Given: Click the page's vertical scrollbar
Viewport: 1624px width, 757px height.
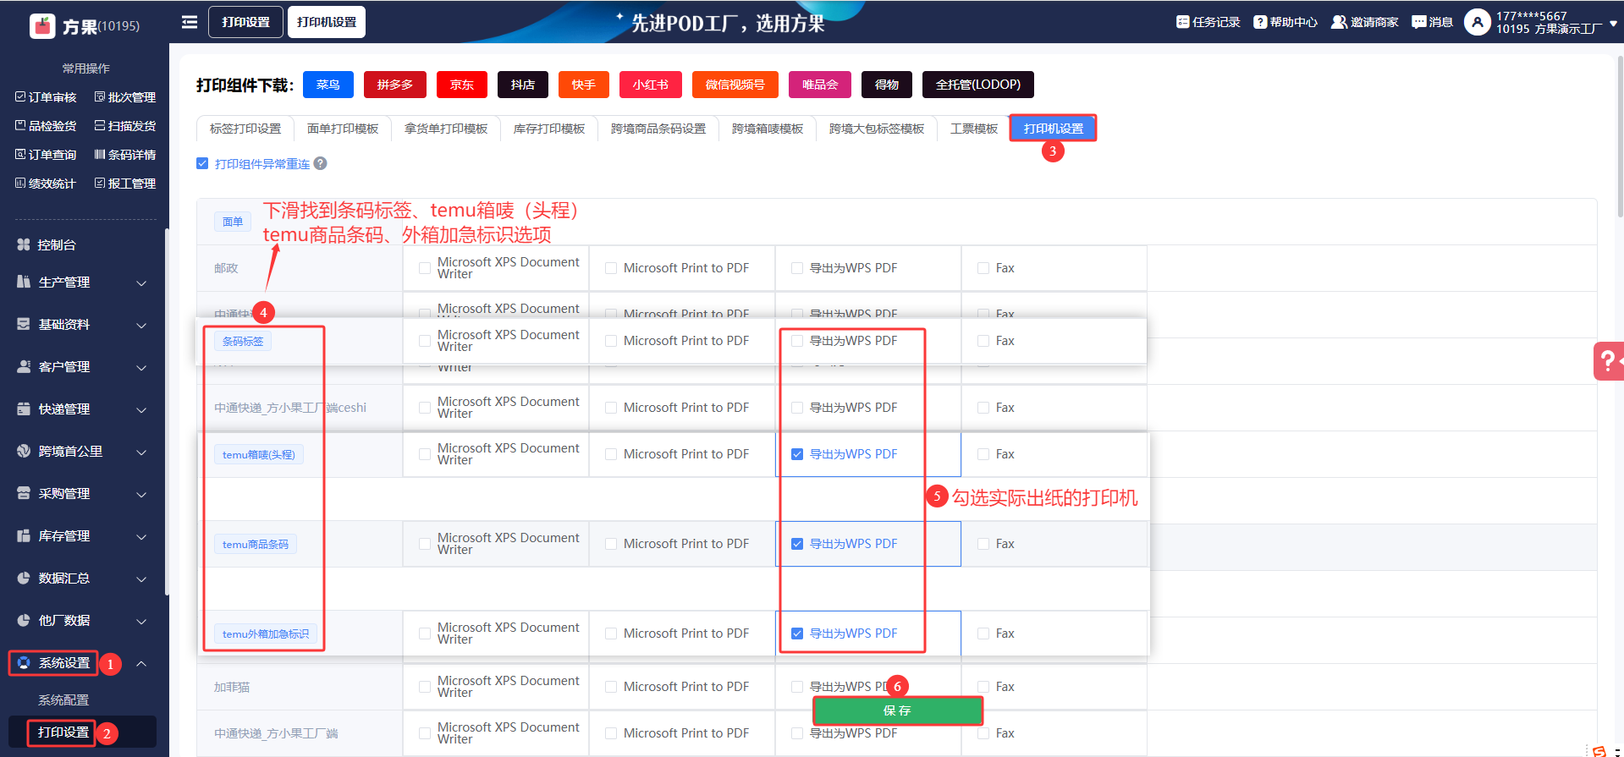Looking at the screenshot, I should tap(1620, 135).
